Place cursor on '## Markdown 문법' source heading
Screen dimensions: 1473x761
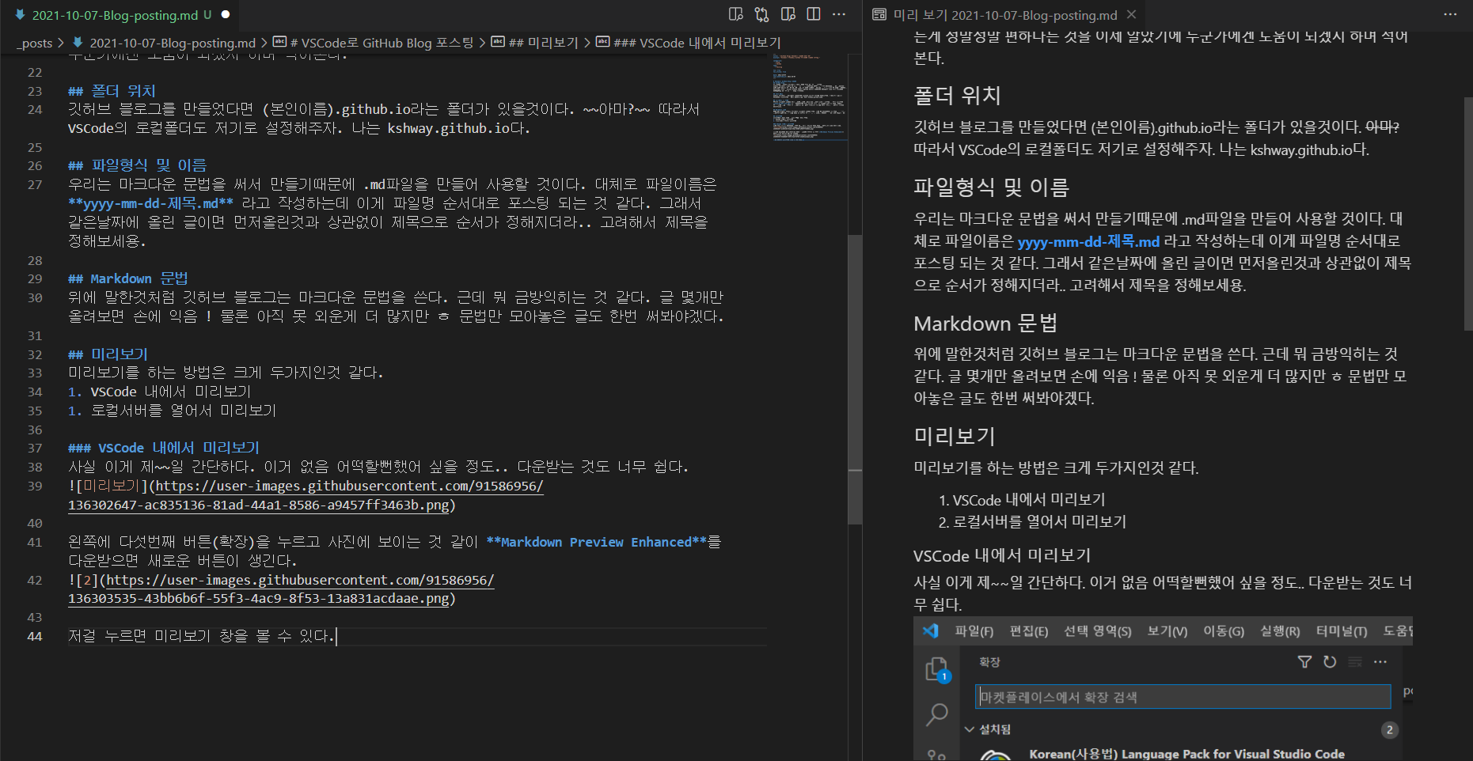[x=128, y=278]
